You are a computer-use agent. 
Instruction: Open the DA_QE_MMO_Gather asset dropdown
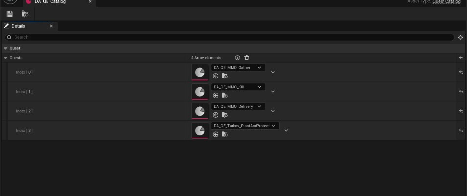[238, 68]
